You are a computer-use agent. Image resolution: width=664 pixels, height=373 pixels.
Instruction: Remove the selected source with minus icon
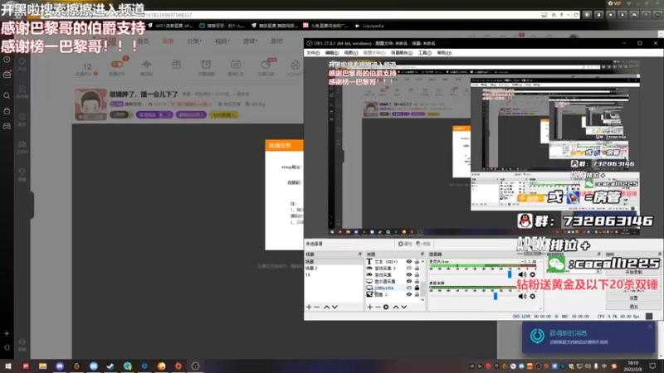[x=378, y=307]
